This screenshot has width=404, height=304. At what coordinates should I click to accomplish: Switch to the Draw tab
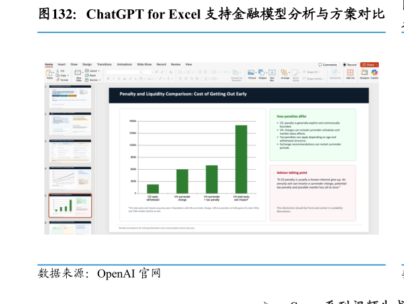tap(74, 64)
